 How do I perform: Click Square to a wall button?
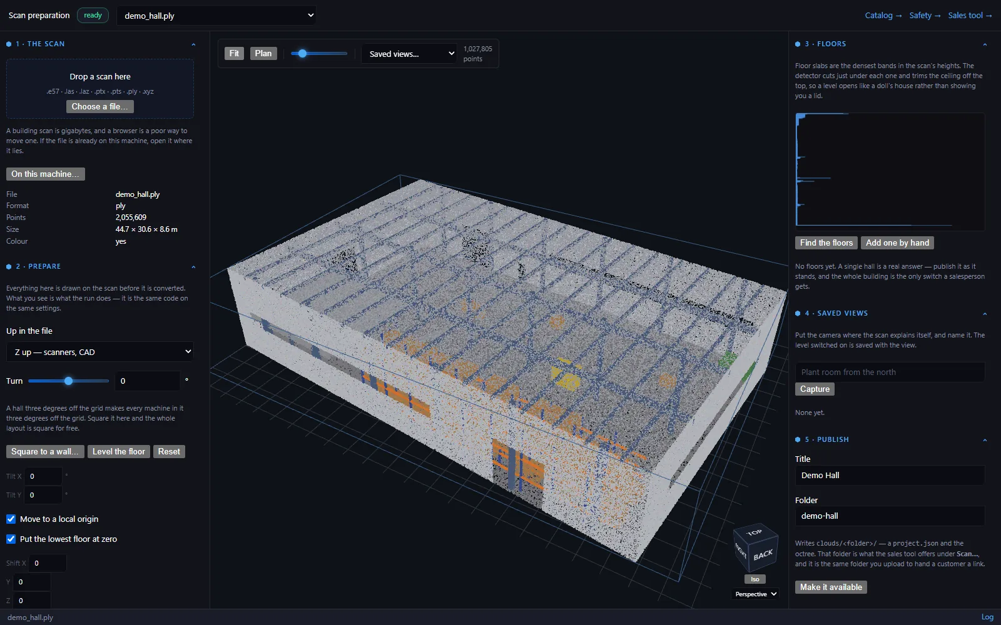pos(45,451)
